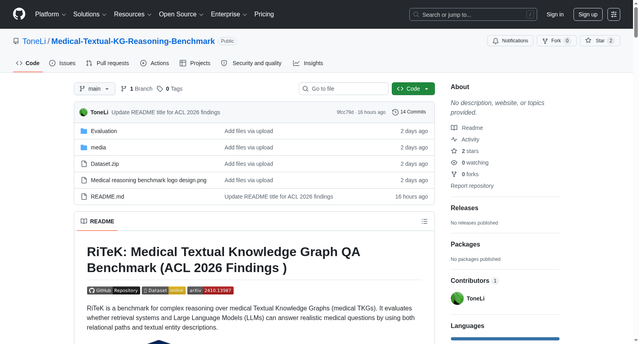
Task: Expand the Platform menu
Action: [50, 14]
